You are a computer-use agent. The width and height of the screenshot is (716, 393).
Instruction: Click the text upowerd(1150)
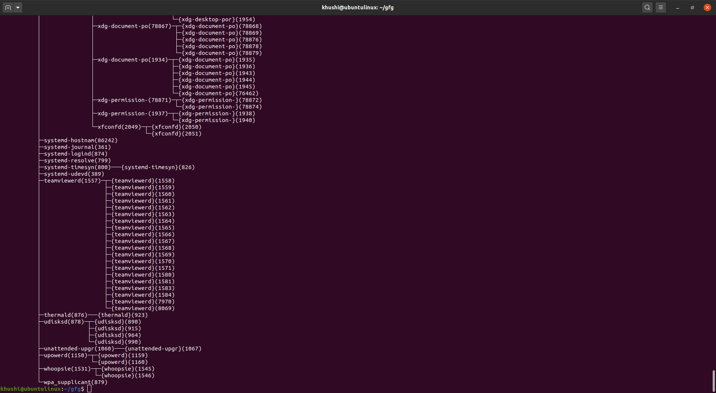click(66, 355)
